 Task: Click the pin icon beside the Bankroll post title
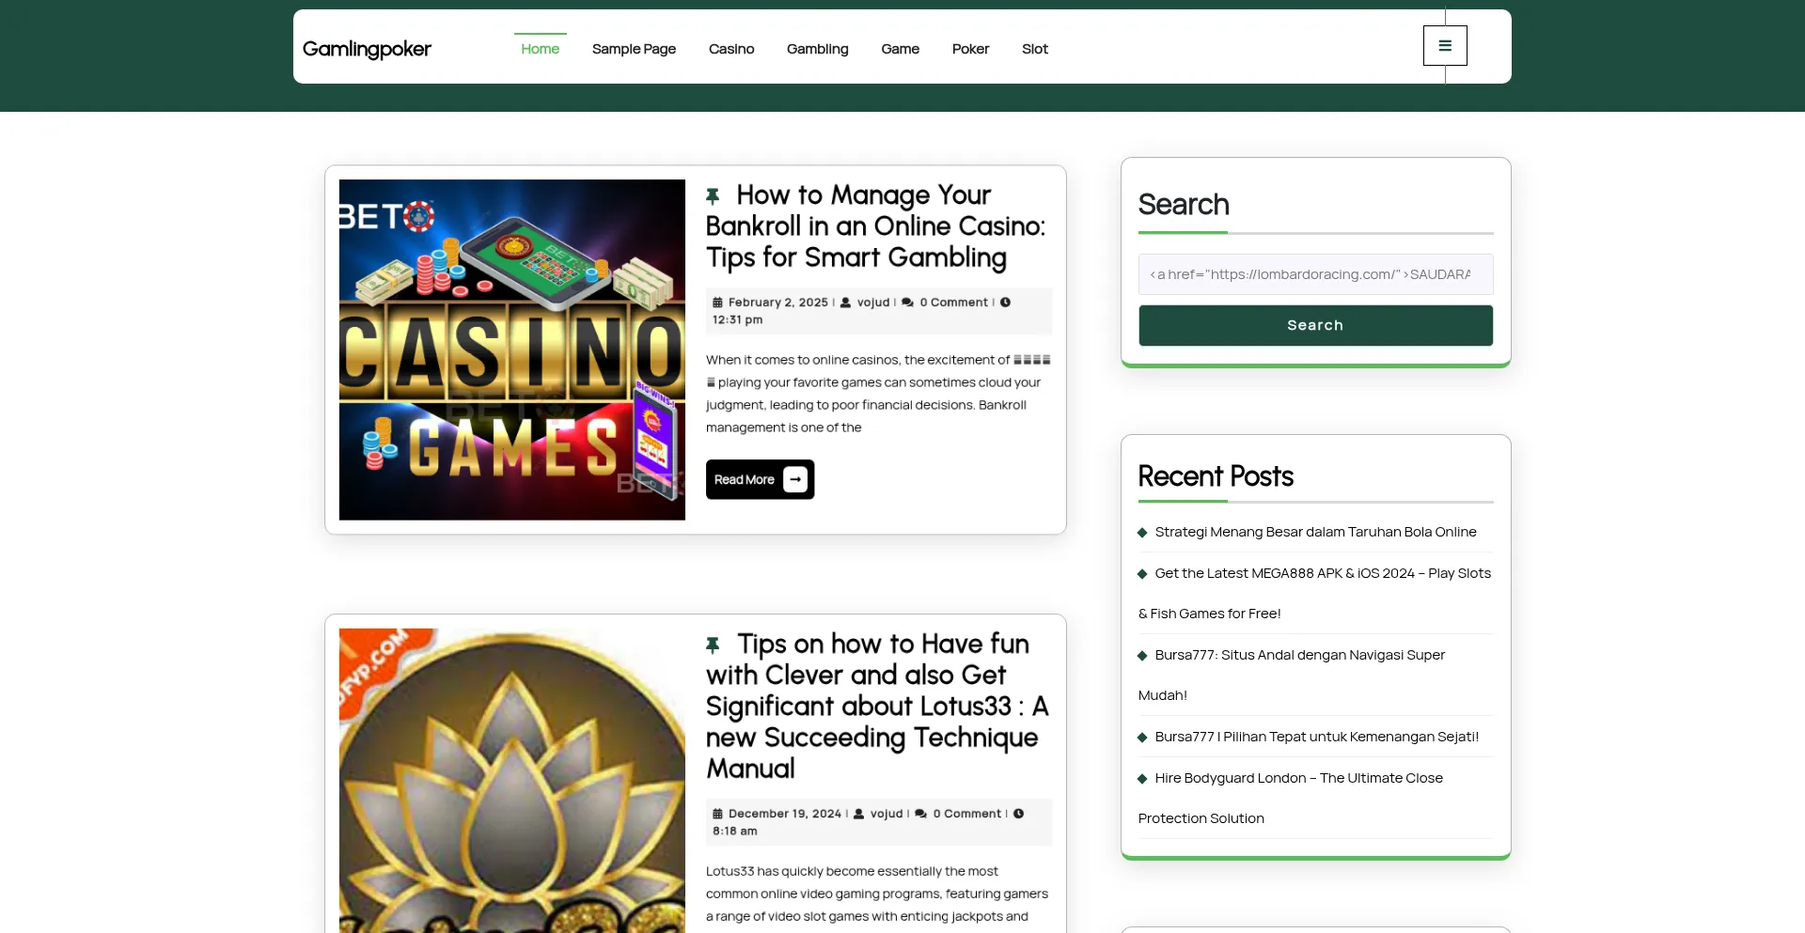click(x=713, y=196)
